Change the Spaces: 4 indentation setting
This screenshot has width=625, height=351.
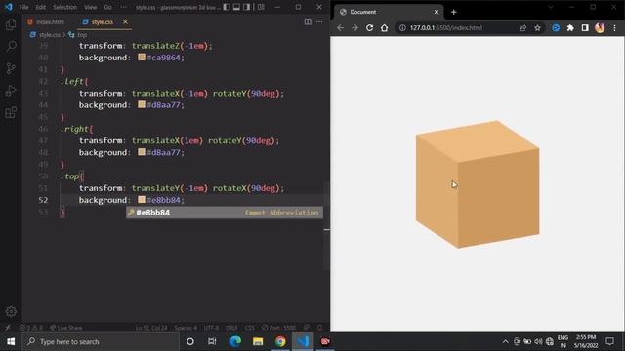186,328
